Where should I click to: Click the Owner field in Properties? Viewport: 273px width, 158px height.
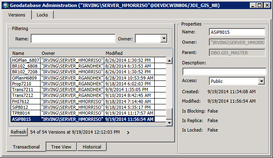237,42
